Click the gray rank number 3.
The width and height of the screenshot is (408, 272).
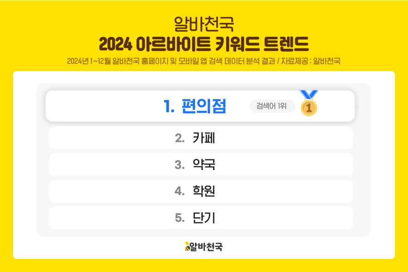tap(180, 165)
